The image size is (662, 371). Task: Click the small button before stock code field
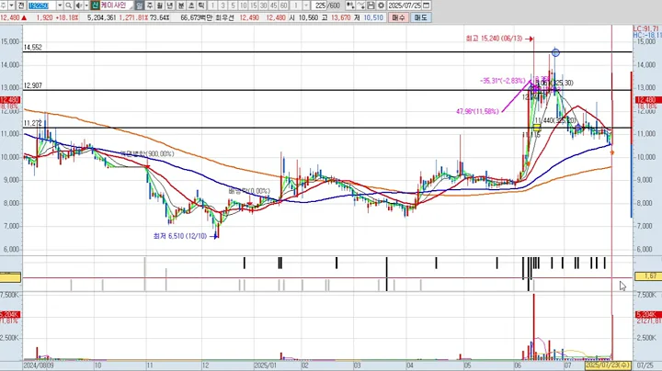click(x=20, y=6)
